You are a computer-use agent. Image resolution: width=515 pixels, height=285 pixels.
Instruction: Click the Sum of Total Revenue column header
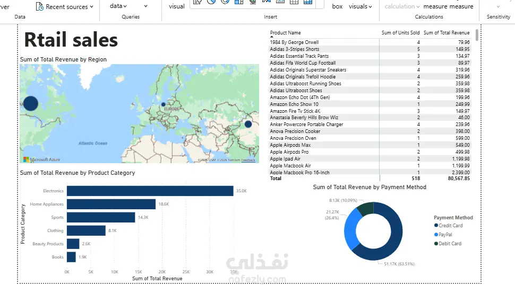[447, 33]
